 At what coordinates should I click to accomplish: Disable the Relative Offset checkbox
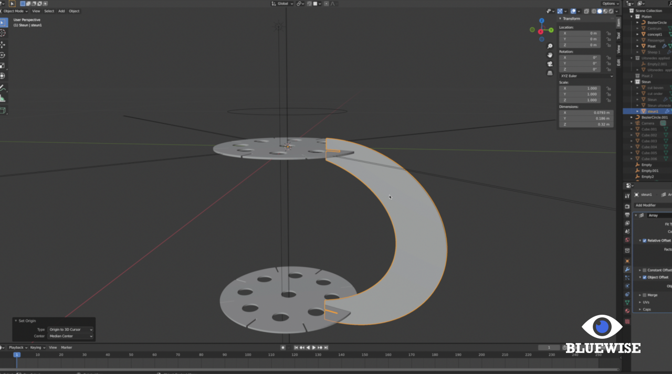645,241
